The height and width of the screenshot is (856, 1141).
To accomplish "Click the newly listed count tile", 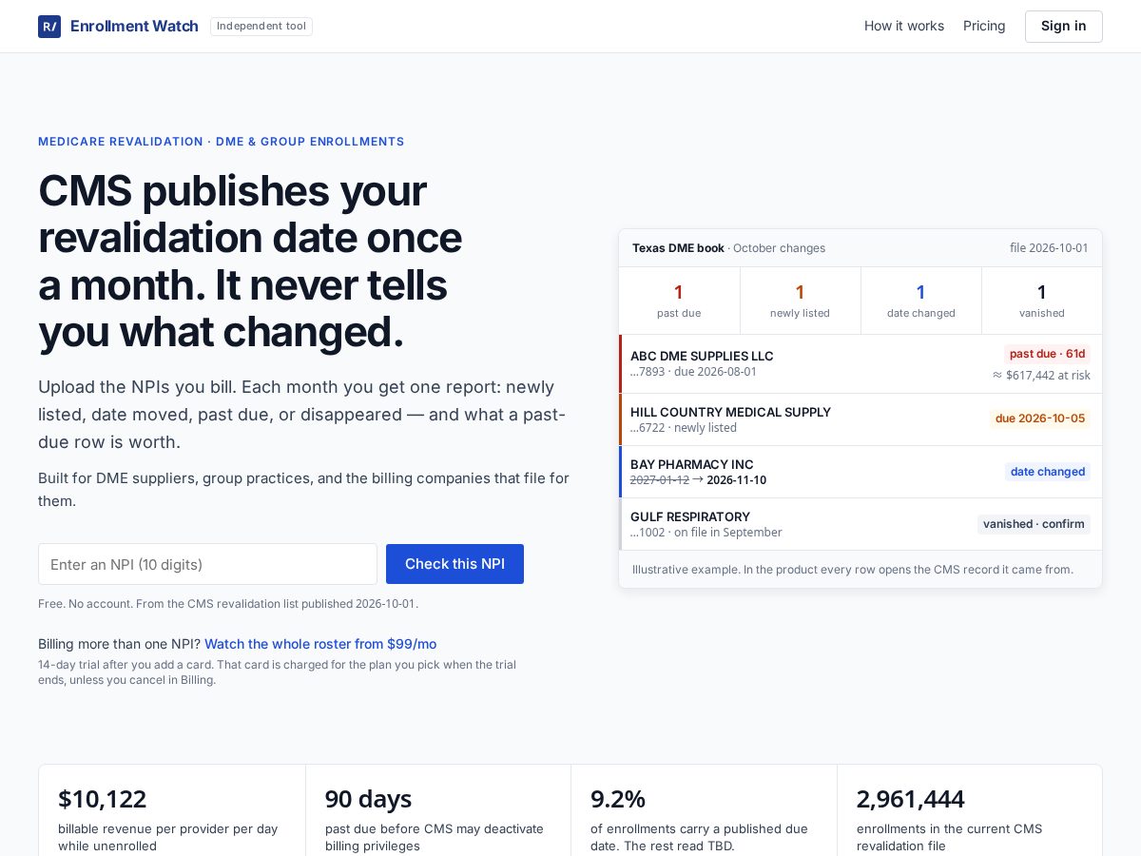I will pos(800,301).
